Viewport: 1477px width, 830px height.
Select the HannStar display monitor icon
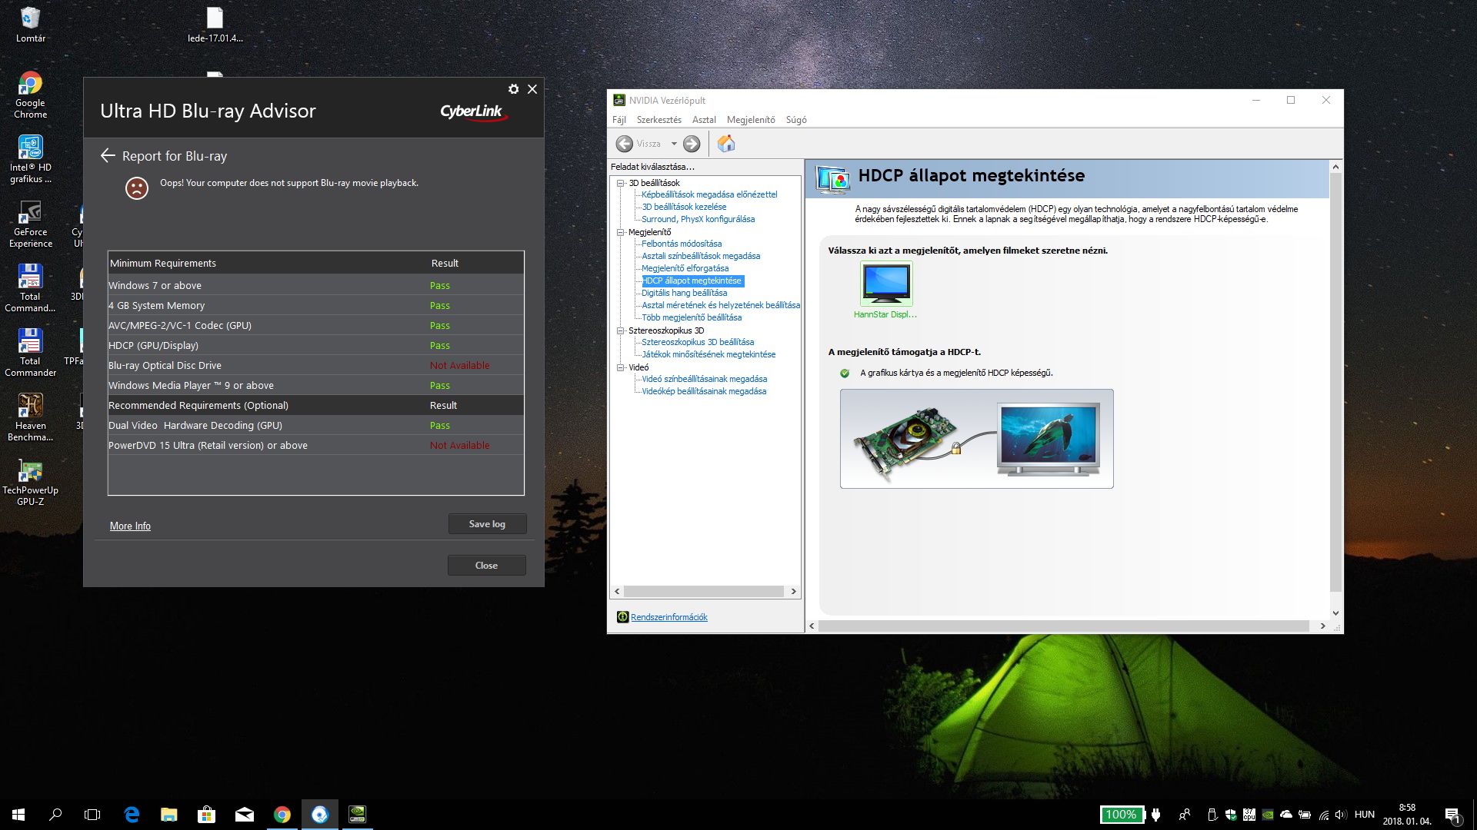point(886,283)
